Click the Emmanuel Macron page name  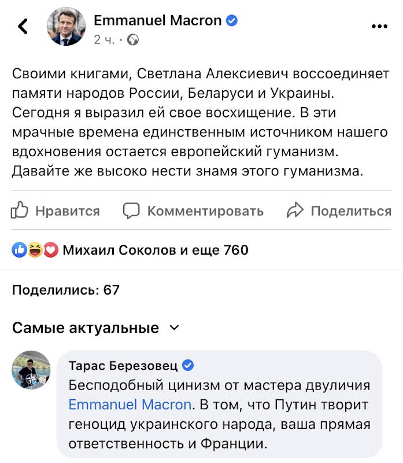pyautogui.click(x=157, y=20)
